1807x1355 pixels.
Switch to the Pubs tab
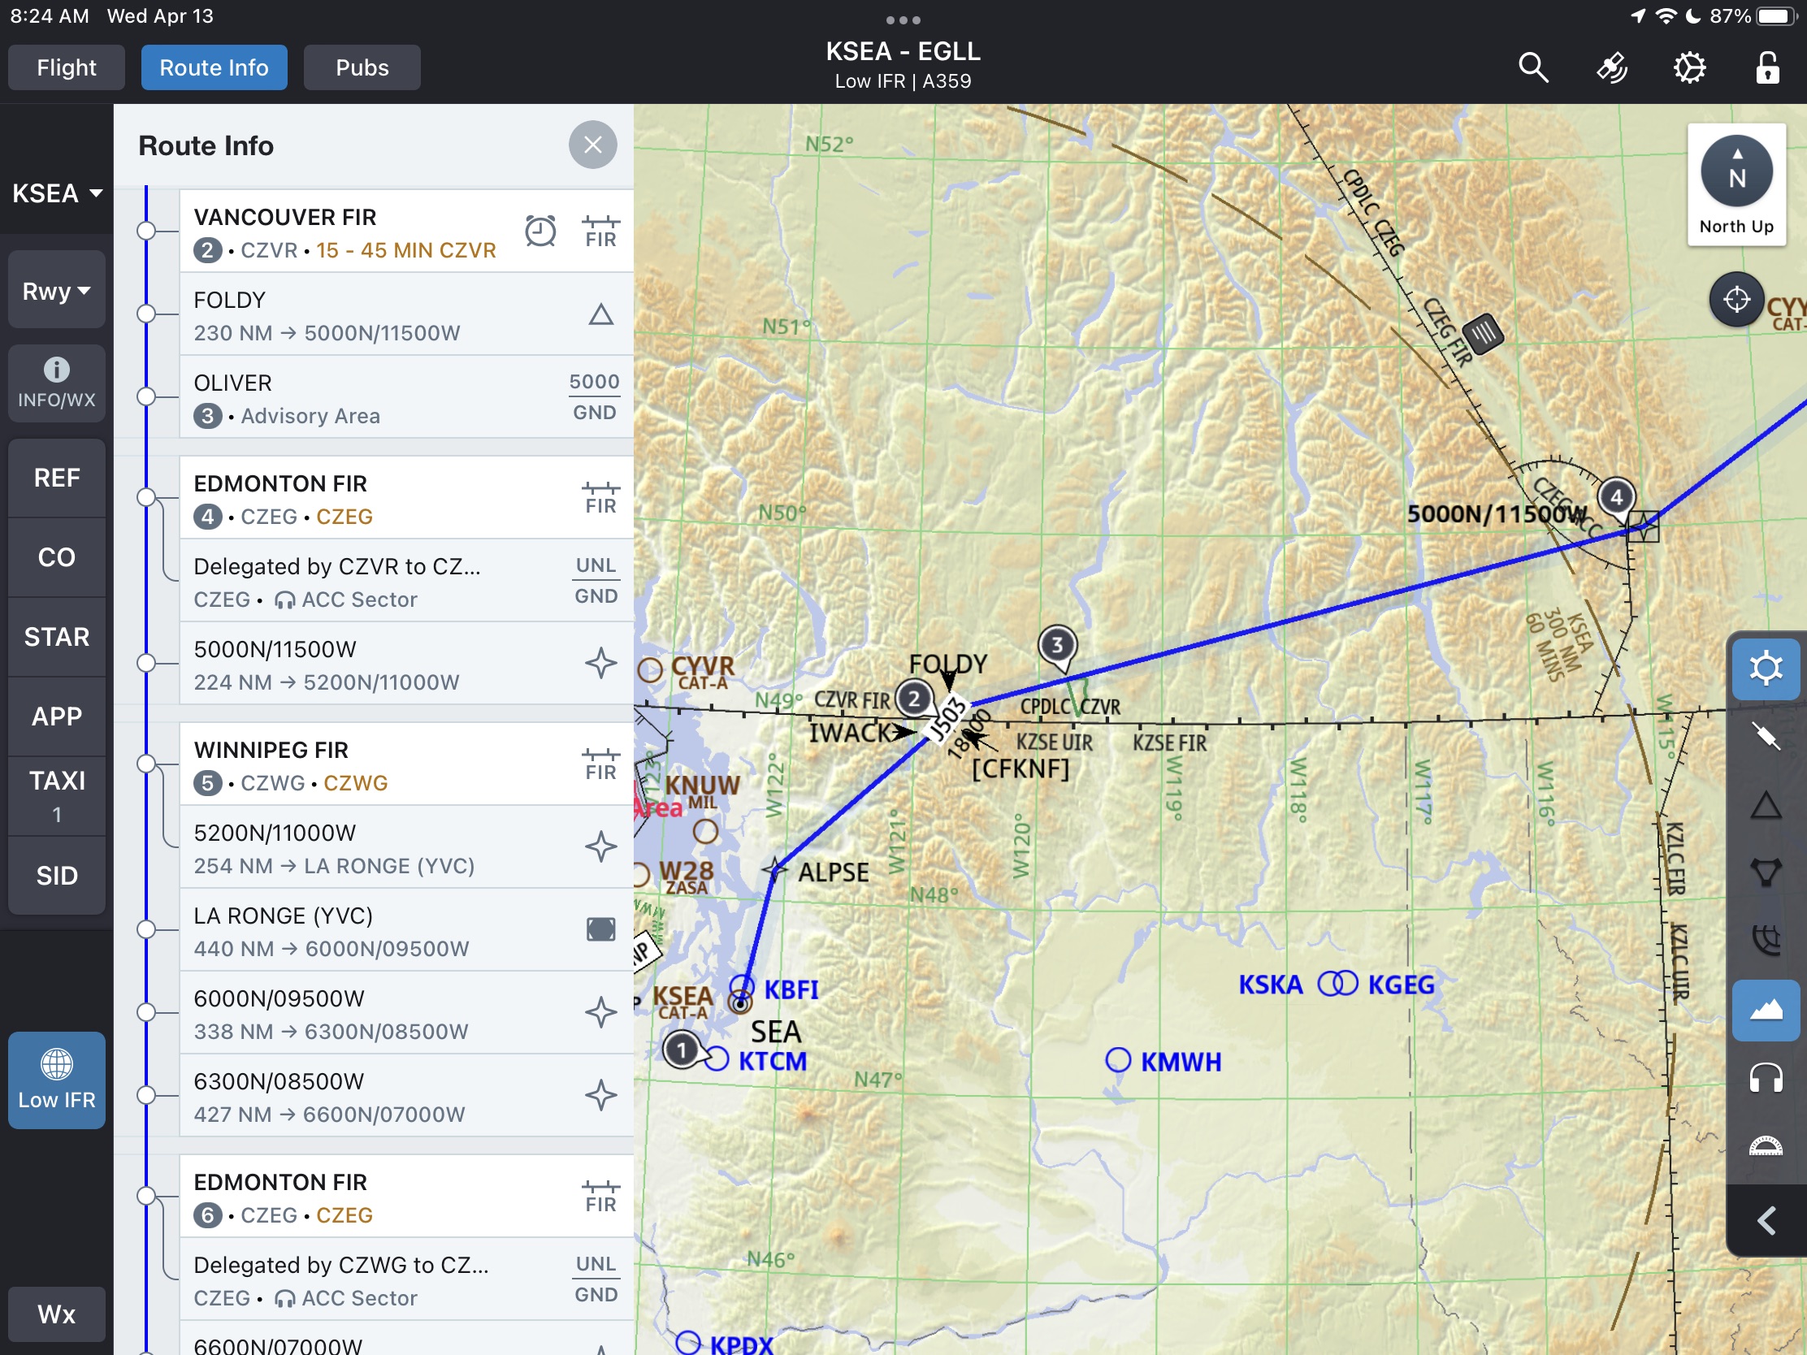360,67
